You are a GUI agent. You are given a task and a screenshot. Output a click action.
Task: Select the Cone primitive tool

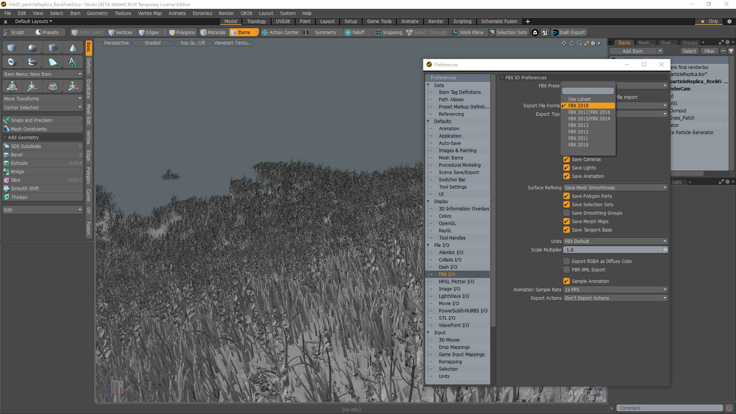73,48
